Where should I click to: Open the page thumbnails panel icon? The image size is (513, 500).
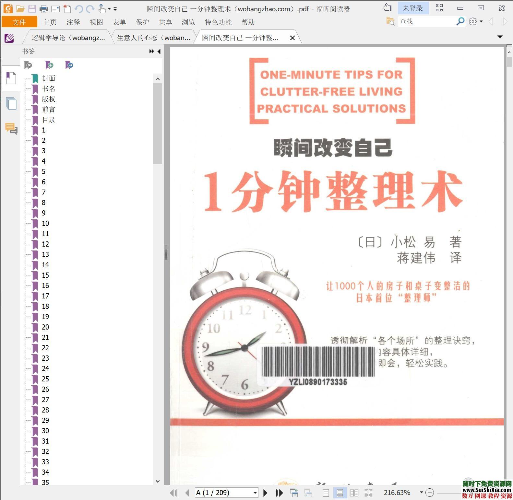[11, 104]
